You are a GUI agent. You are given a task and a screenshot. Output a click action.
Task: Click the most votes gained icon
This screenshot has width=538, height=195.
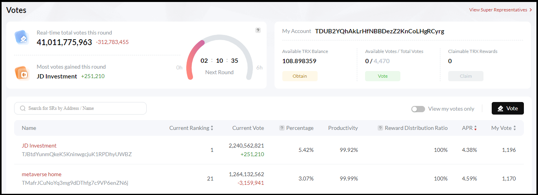(x=22, y=73)
